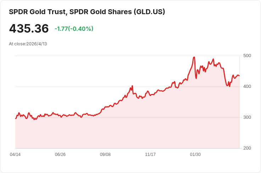
Task: Click the -1.77(-0.40%) change value
Action: tap(74, 29)
